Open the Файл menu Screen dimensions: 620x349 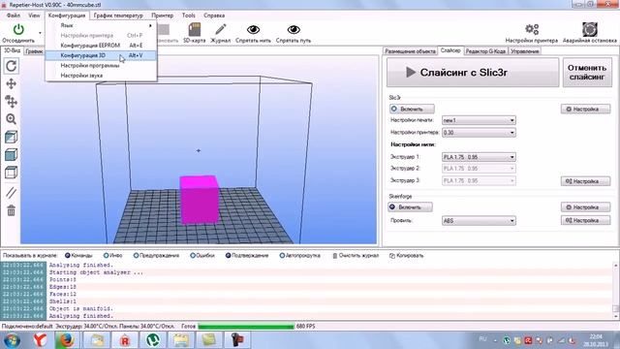pos(14,16)
